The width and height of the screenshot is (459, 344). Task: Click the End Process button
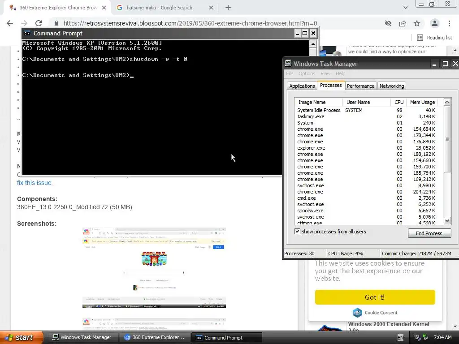[x=429, y=233]
